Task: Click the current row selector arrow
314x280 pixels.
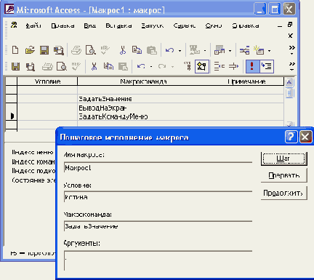Action: (12, 116)
